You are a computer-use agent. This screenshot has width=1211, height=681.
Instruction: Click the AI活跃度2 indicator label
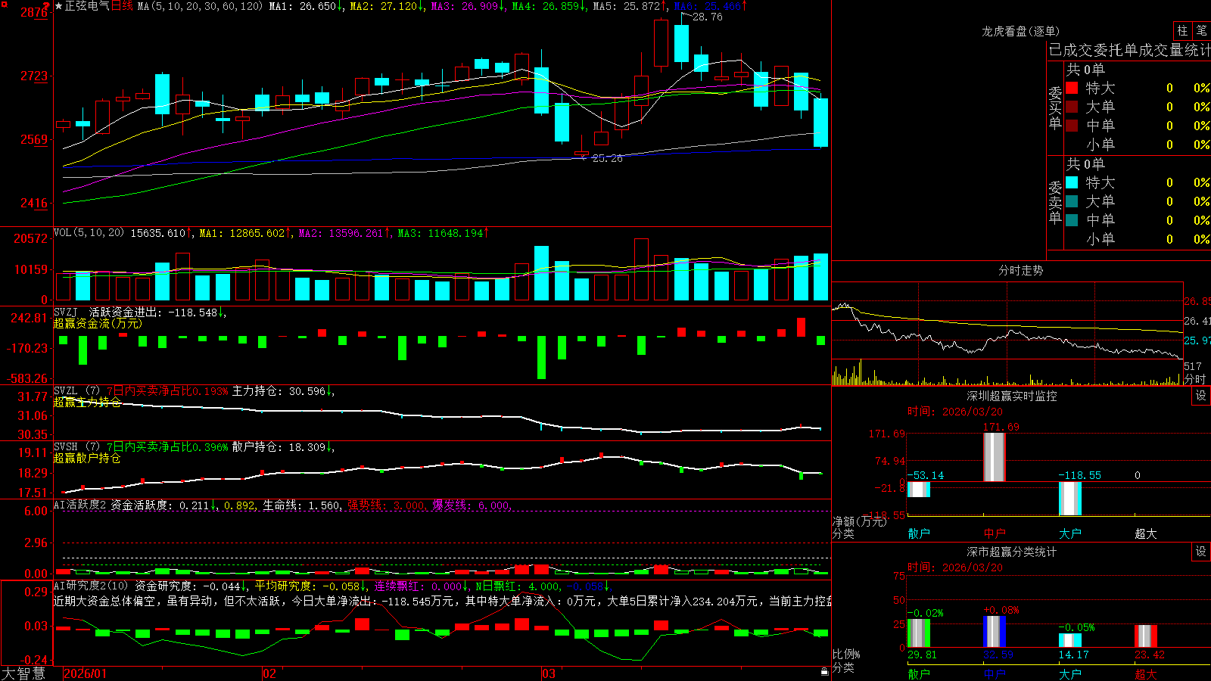(80, 505)
